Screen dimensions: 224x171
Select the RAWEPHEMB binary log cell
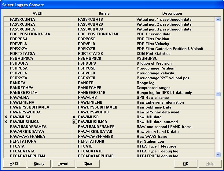[105, 102]
